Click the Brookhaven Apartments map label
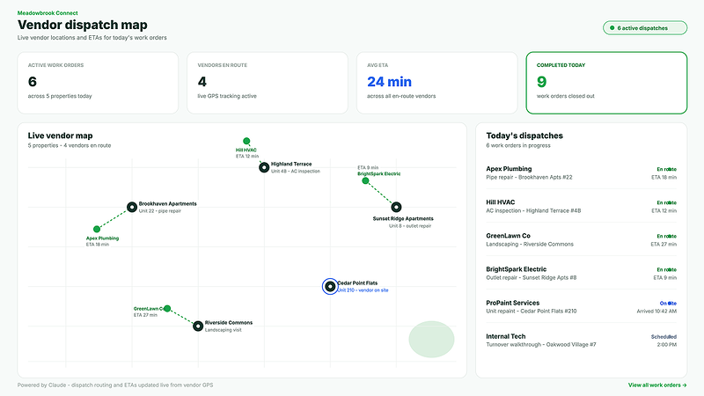Image resolution: width=704 pixels, height=396 pixels. click(167, 204)
